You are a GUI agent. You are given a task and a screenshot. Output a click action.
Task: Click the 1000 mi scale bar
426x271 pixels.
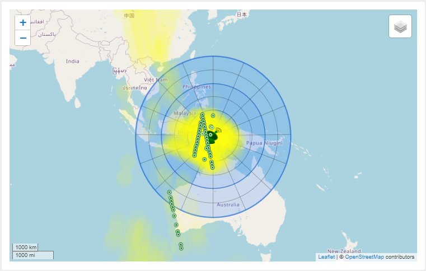(33, 255)
